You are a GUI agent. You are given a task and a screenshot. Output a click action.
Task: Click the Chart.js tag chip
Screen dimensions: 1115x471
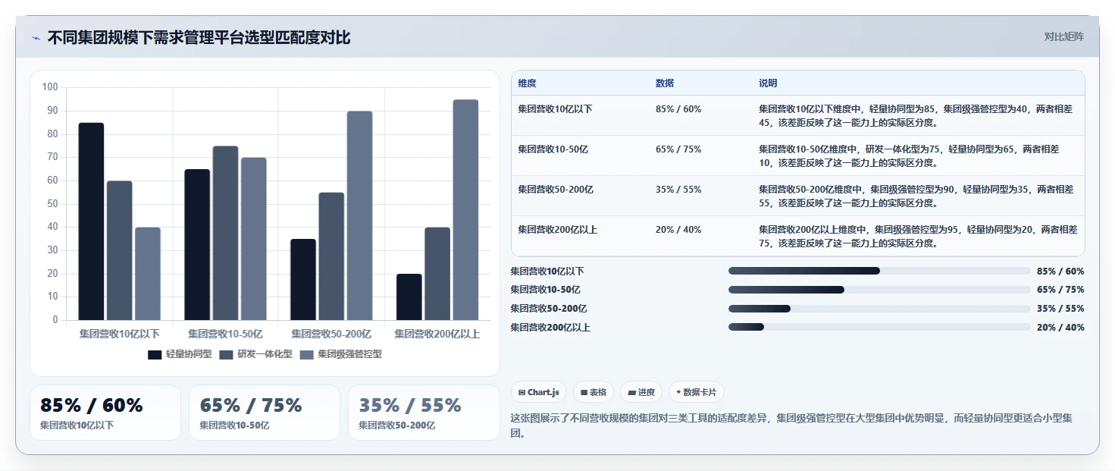(539, 392)
